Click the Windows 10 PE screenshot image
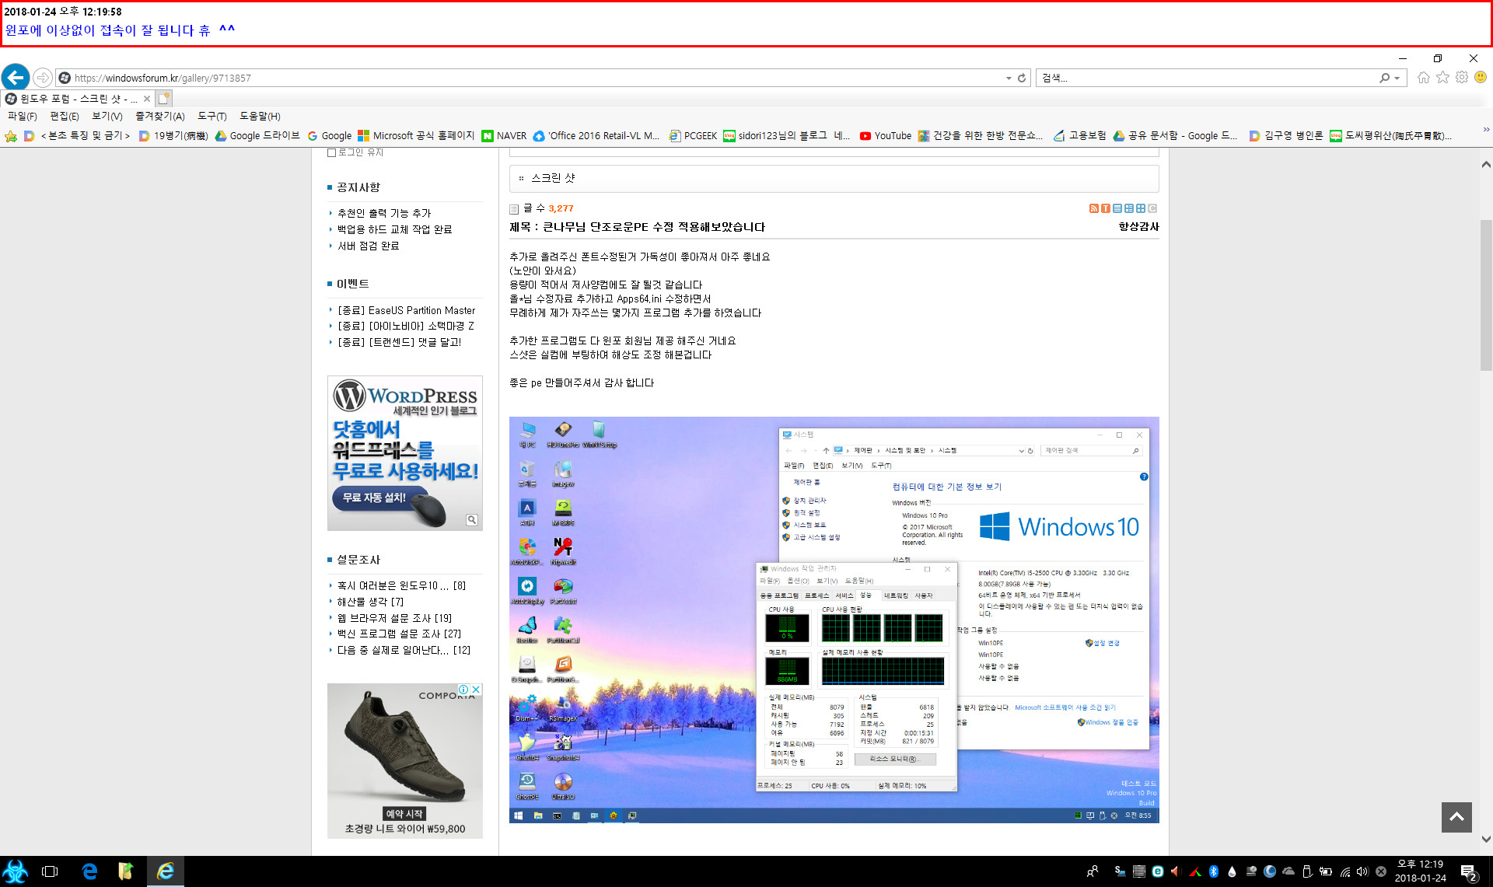This screenshot has width=1493, height=887. [x=834, y=620]
